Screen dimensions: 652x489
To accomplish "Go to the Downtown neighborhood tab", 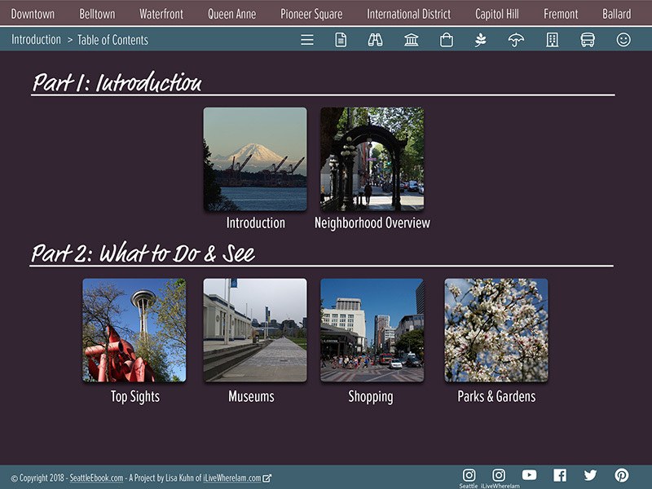I will coord(33,14).
